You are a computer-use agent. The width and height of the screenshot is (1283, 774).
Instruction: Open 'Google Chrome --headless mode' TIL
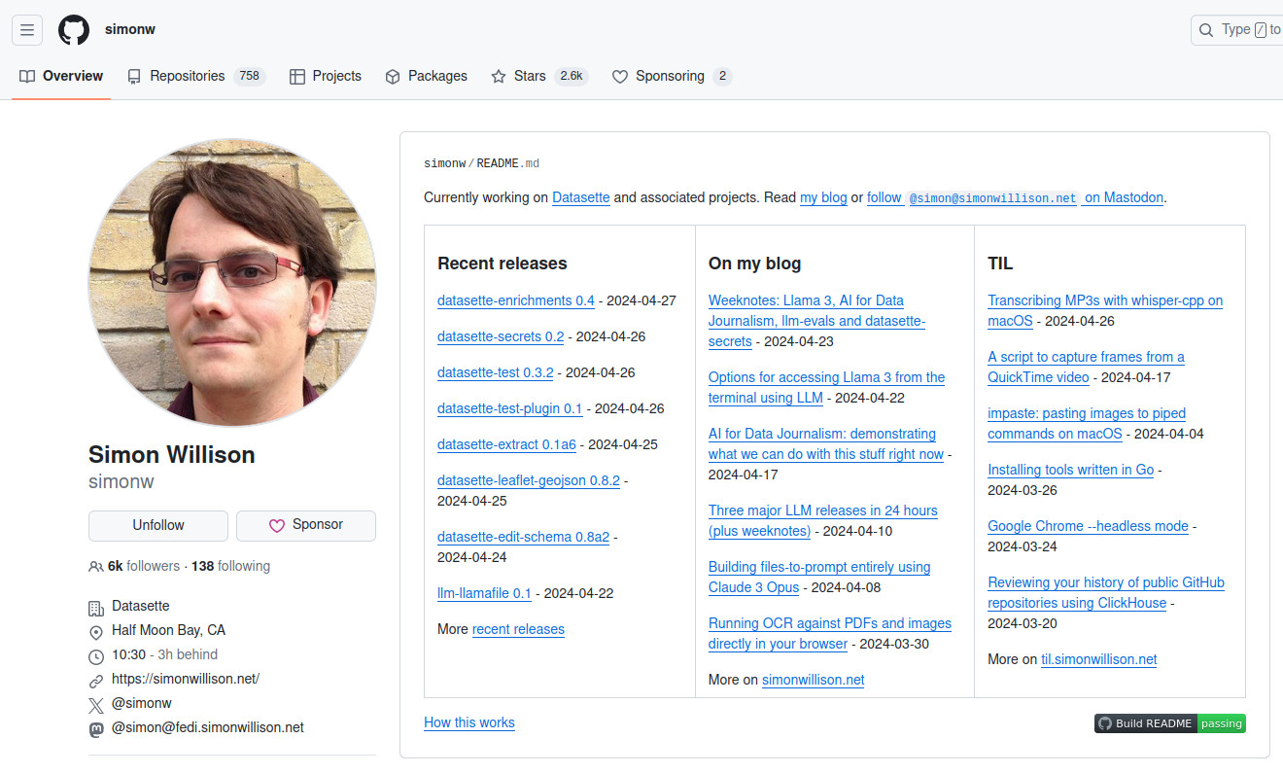(1088, 526)
